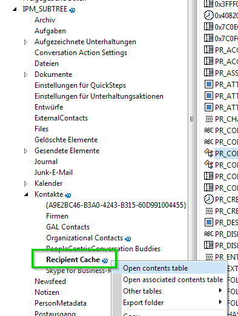Select the PR_CHA property row text
The image size is (238, 316).
(x=226, y=119)
